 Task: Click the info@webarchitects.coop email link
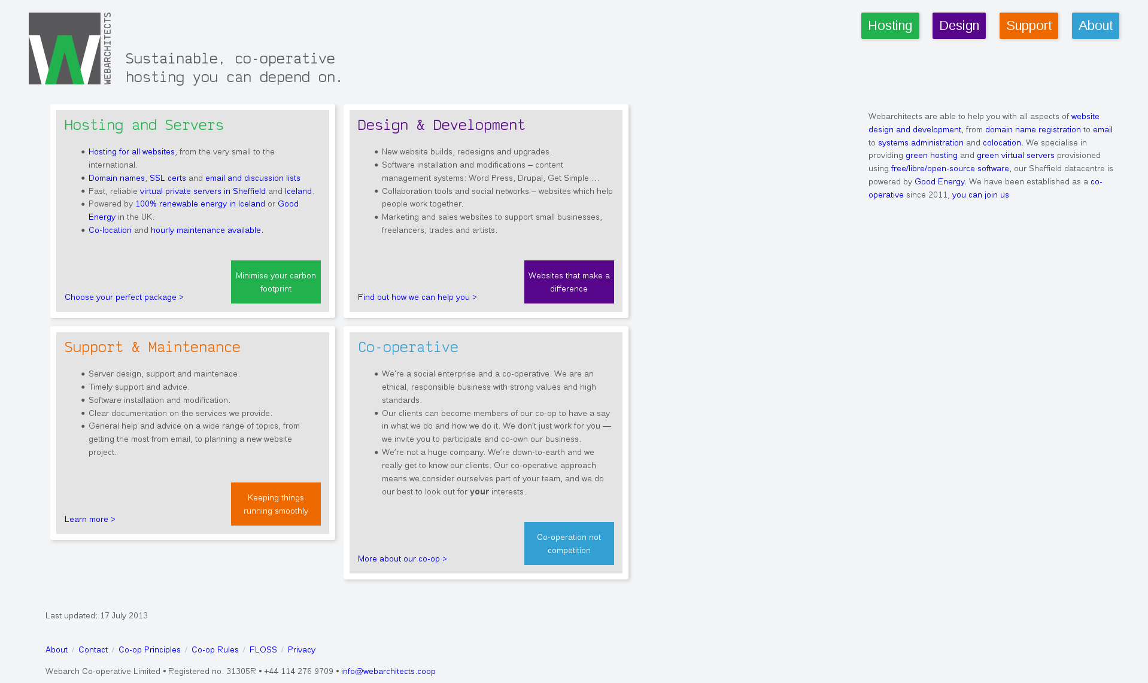pos(388,672)
